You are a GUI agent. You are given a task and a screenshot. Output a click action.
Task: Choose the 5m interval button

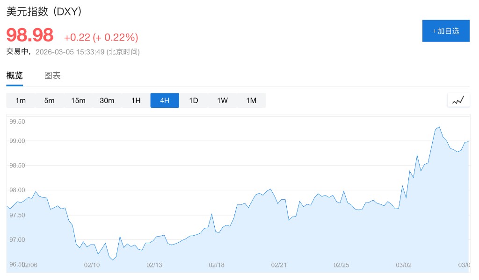(x=49, y=100)
